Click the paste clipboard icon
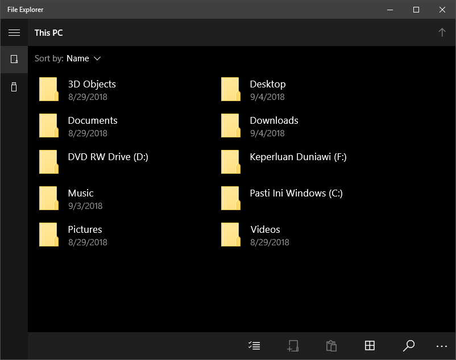 click(331, 346)
